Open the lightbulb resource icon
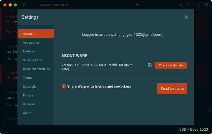 [199, 5]
